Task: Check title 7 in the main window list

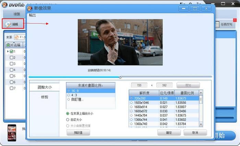Action: [x=11, y=88]
